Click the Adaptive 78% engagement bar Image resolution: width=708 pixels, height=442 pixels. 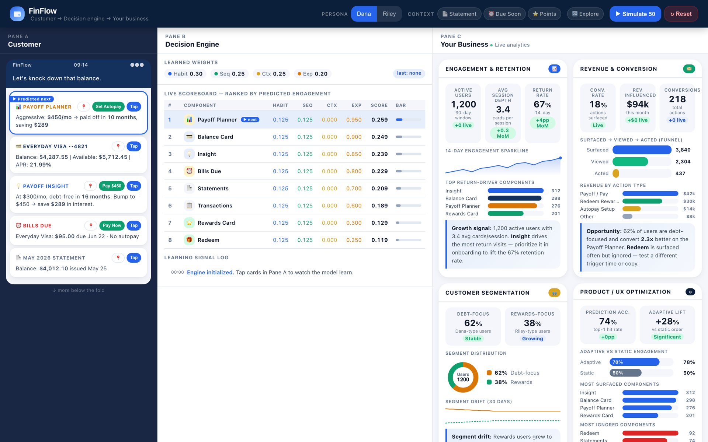pyautogui.click(x=634, y=362)
